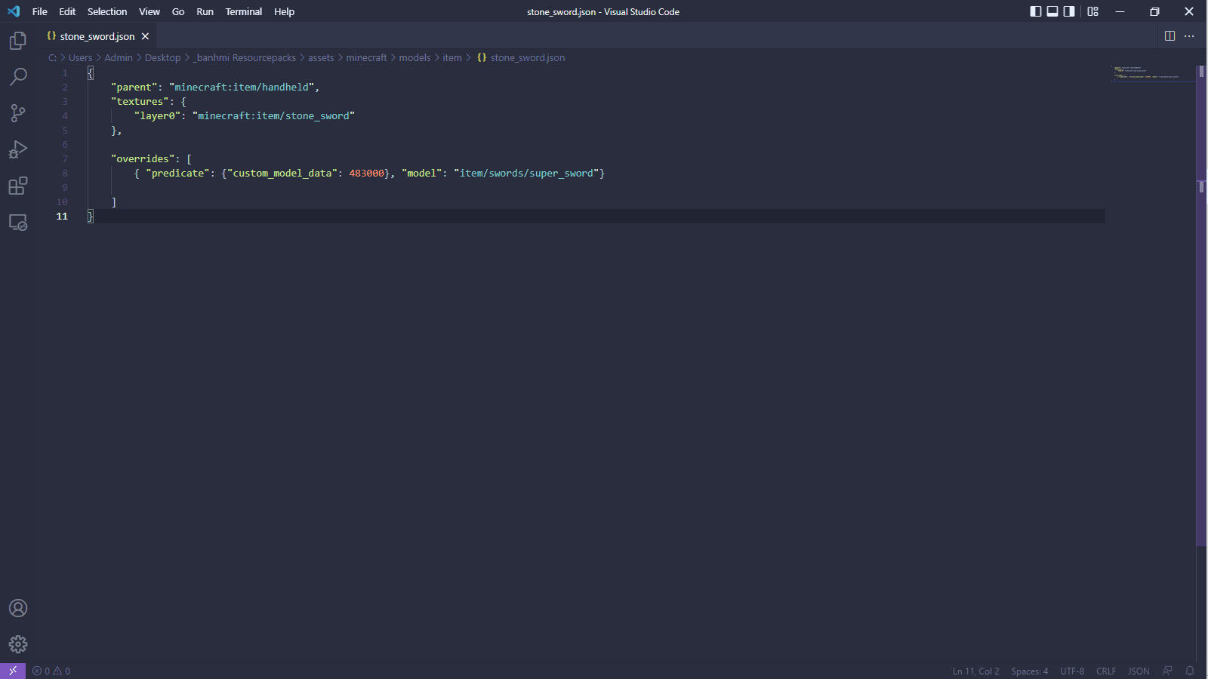Select language mode JSON

(1139, 671)
